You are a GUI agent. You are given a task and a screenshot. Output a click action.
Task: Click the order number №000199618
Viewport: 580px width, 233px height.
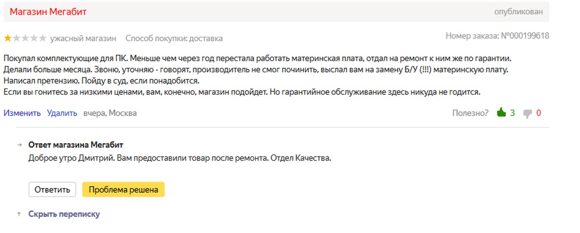[x=524, y=36]
